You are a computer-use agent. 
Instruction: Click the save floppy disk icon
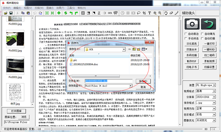point(11,13)
